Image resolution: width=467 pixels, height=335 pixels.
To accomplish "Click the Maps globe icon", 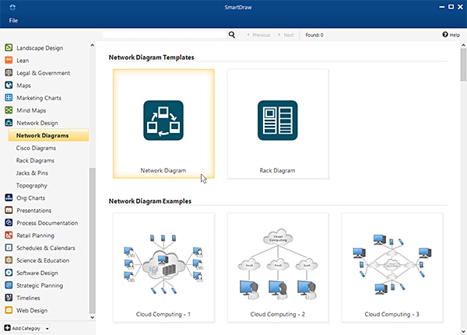I will pyautogui.click(x=9, y=85).
